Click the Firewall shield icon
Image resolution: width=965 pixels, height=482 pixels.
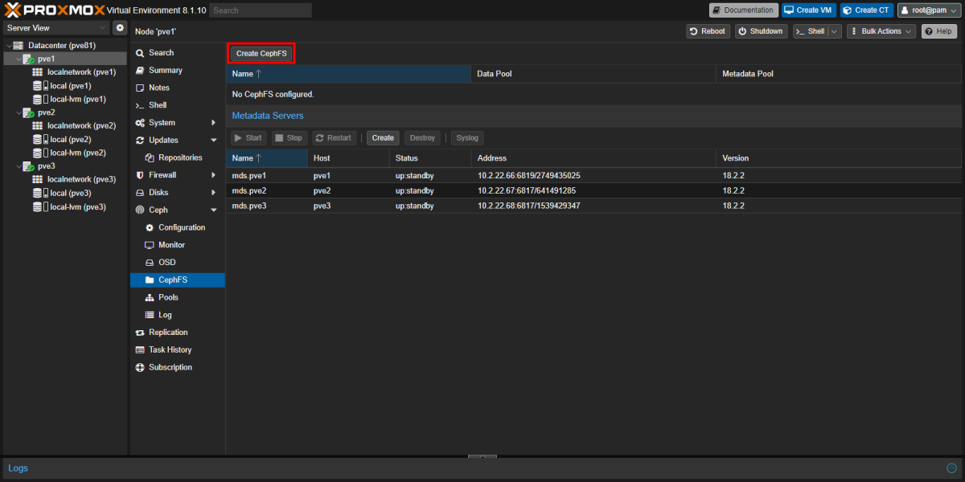140,175
